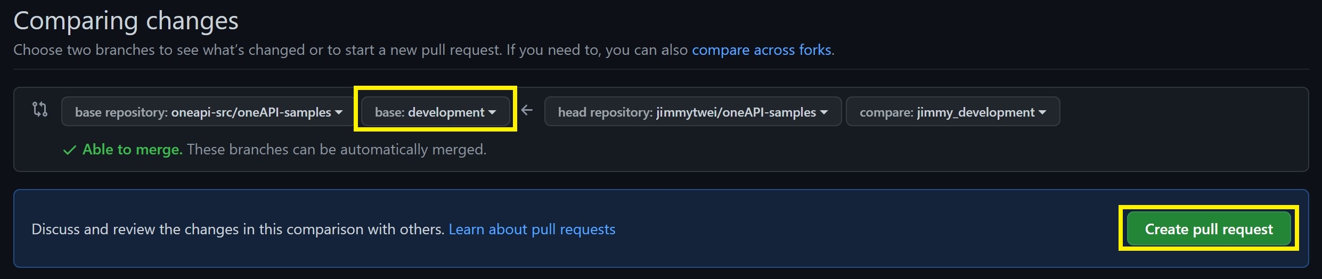Click the 'jimmytwei/oneAPI-samples' repository name text
The height and width of the screenshot is (279, 1322).
pyautogui.click(x=736, y=112)
